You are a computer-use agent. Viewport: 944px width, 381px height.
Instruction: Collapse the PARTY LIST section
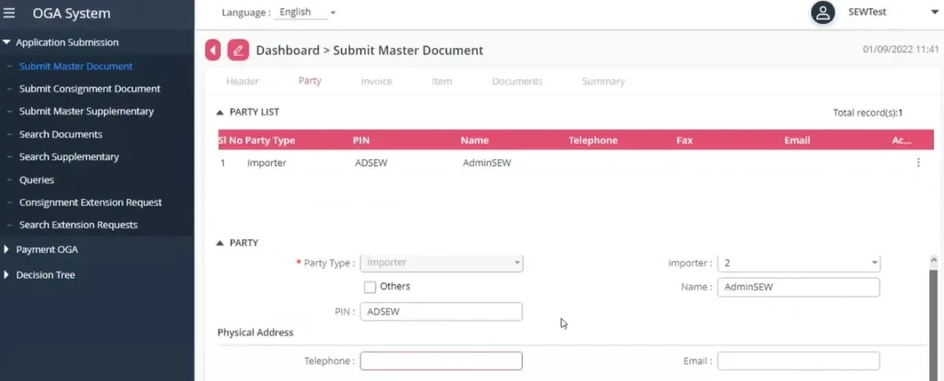point(219,112)
